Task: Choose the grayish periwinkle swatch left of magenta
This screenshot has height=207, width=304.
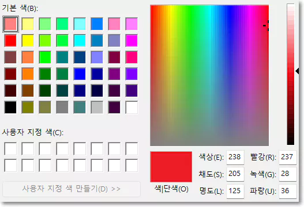Action: point(114,41)
